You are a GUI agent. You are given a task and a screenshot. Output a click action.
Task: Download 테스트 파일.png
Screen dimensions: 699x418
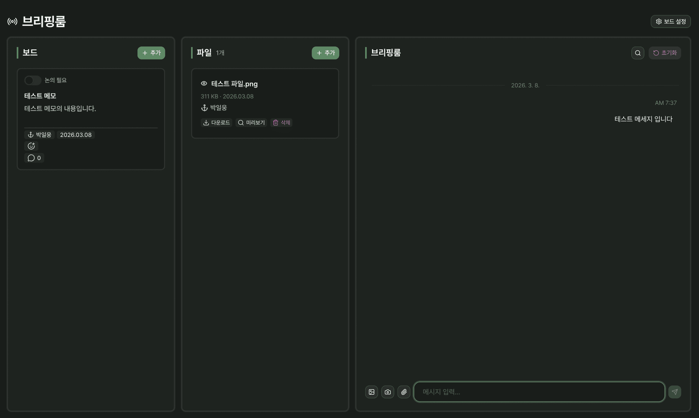pyautogui.click(x=216, y=122)
